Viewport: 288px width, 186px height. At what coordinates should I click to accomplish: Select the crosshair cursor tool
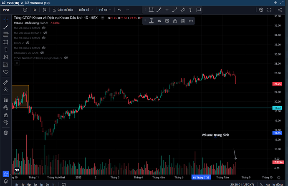click(6, 20)
